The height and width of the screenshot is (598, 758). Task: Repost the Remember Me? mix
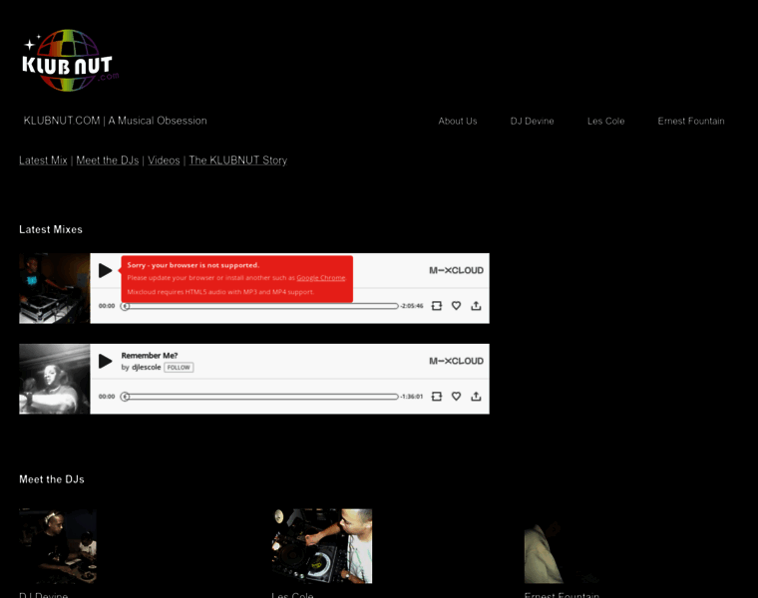point(437,396)
